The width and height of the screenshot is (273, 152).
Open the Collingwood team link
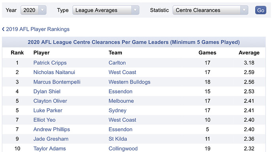[x=123, y=148]
